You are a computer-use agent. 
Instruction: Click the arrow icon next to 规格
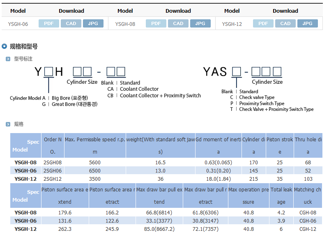pos(8,124)
